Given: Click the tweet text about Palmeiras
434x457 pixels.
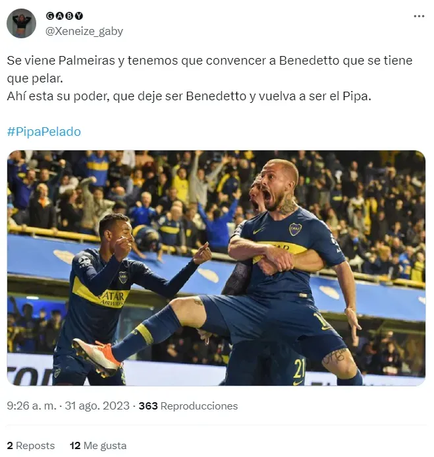Looking at the screenshot, I should tap(209, 78).
